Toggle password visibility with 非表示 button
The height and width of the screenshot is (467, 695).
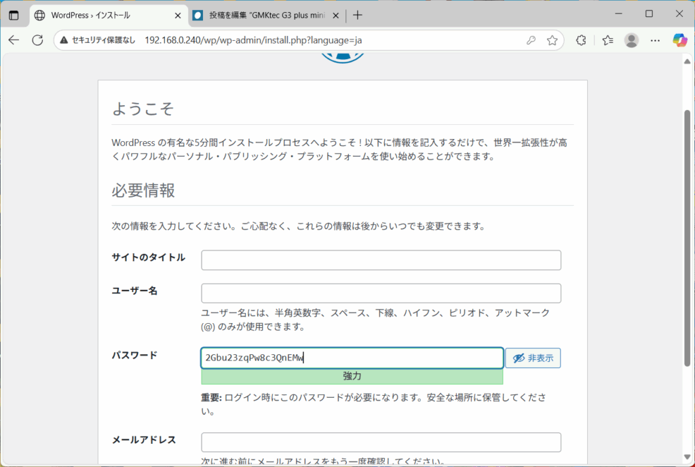click(x=533, y=358)
